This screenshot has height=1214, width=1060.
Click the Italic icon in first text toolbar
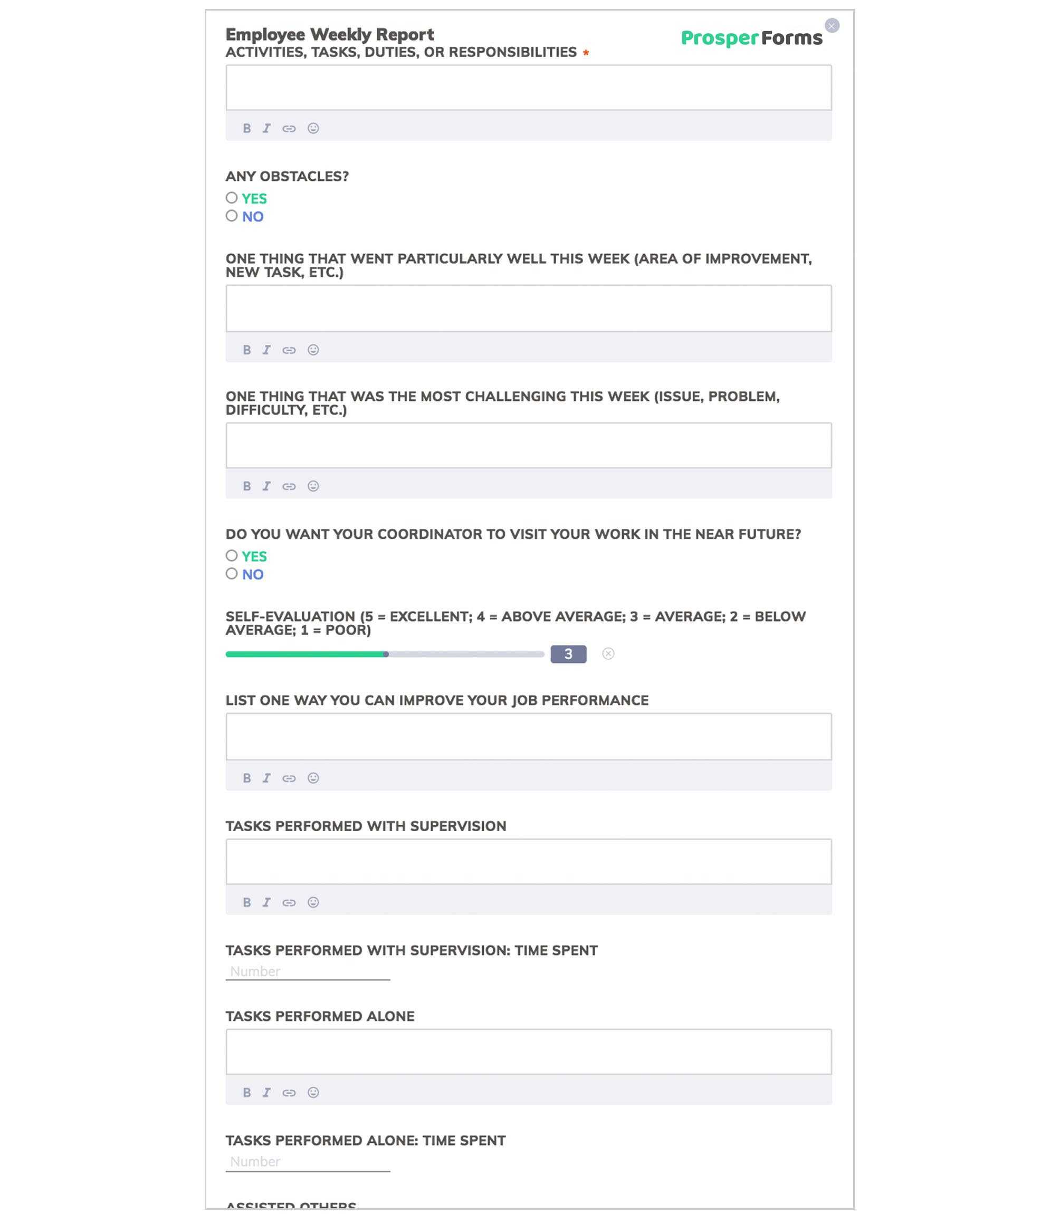coord(268,128)
